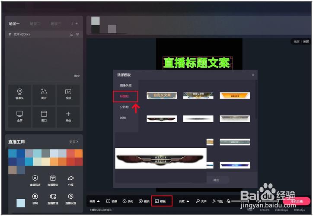Add a video (视频) source
Screen dimensions: 313x216
[x=68, y=94]
